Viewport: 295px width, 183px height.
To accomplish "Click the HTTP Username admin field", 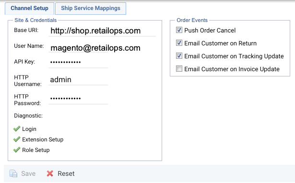I will click(78, 80).
